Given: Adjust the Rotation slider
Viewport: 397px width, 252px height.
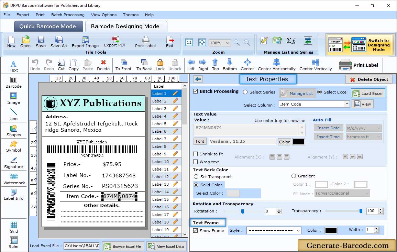Looking at the screenshot, I should pyautogui.click(x=243, y=211).
